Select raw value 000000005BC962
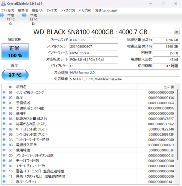This screenshot has width=182, height=186. [x=161, y=124]
